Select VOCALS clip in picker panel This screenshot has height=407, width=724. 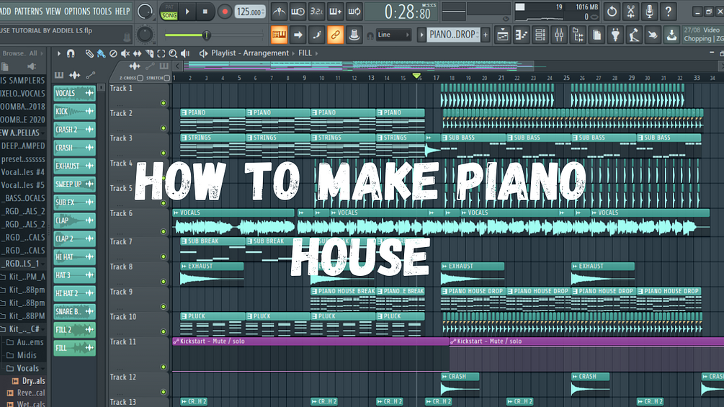74,93
